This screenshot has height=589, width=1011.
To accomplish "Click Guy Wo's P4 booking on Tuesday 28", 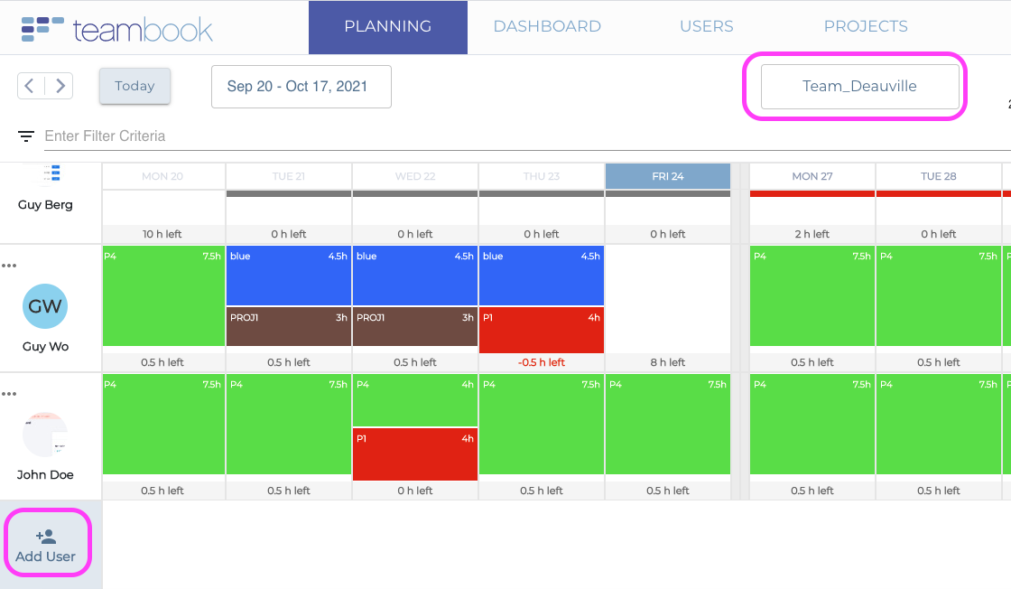I will coord(938,295).
